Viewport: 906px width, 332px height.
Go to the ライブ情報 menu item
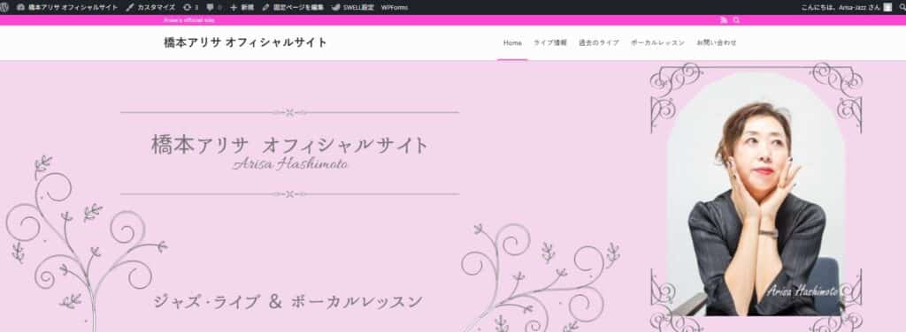point(550,42)
